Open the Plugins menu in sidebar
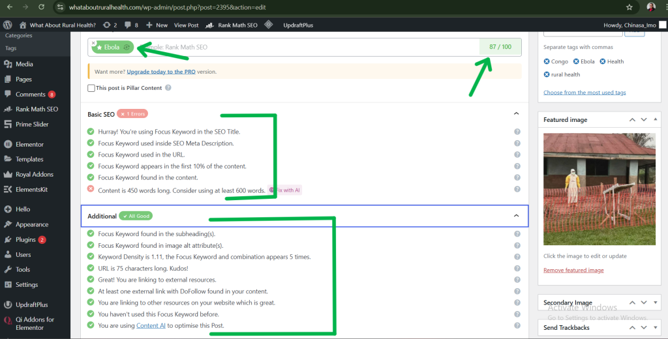Screen dimensions: 668x339 (x=25, y=239)
